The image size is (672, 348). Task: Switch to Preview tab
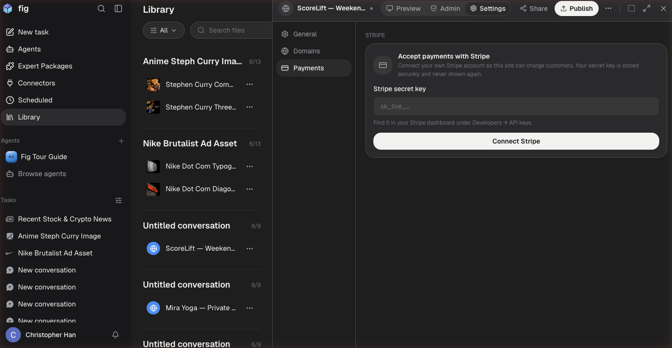pos(404,8)
